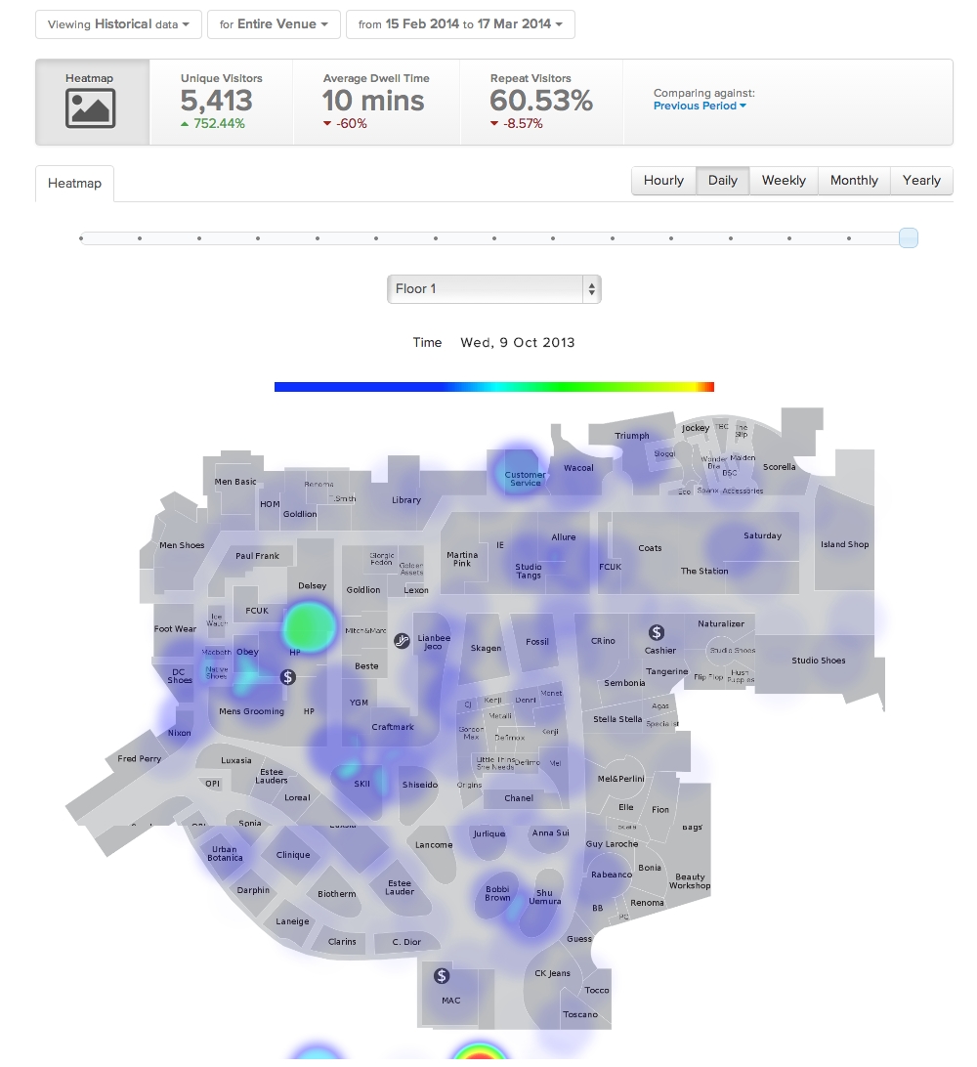Screen dimensions: 977x1067
Task: Switch to the Monthly view
Action: click(854, 181)
